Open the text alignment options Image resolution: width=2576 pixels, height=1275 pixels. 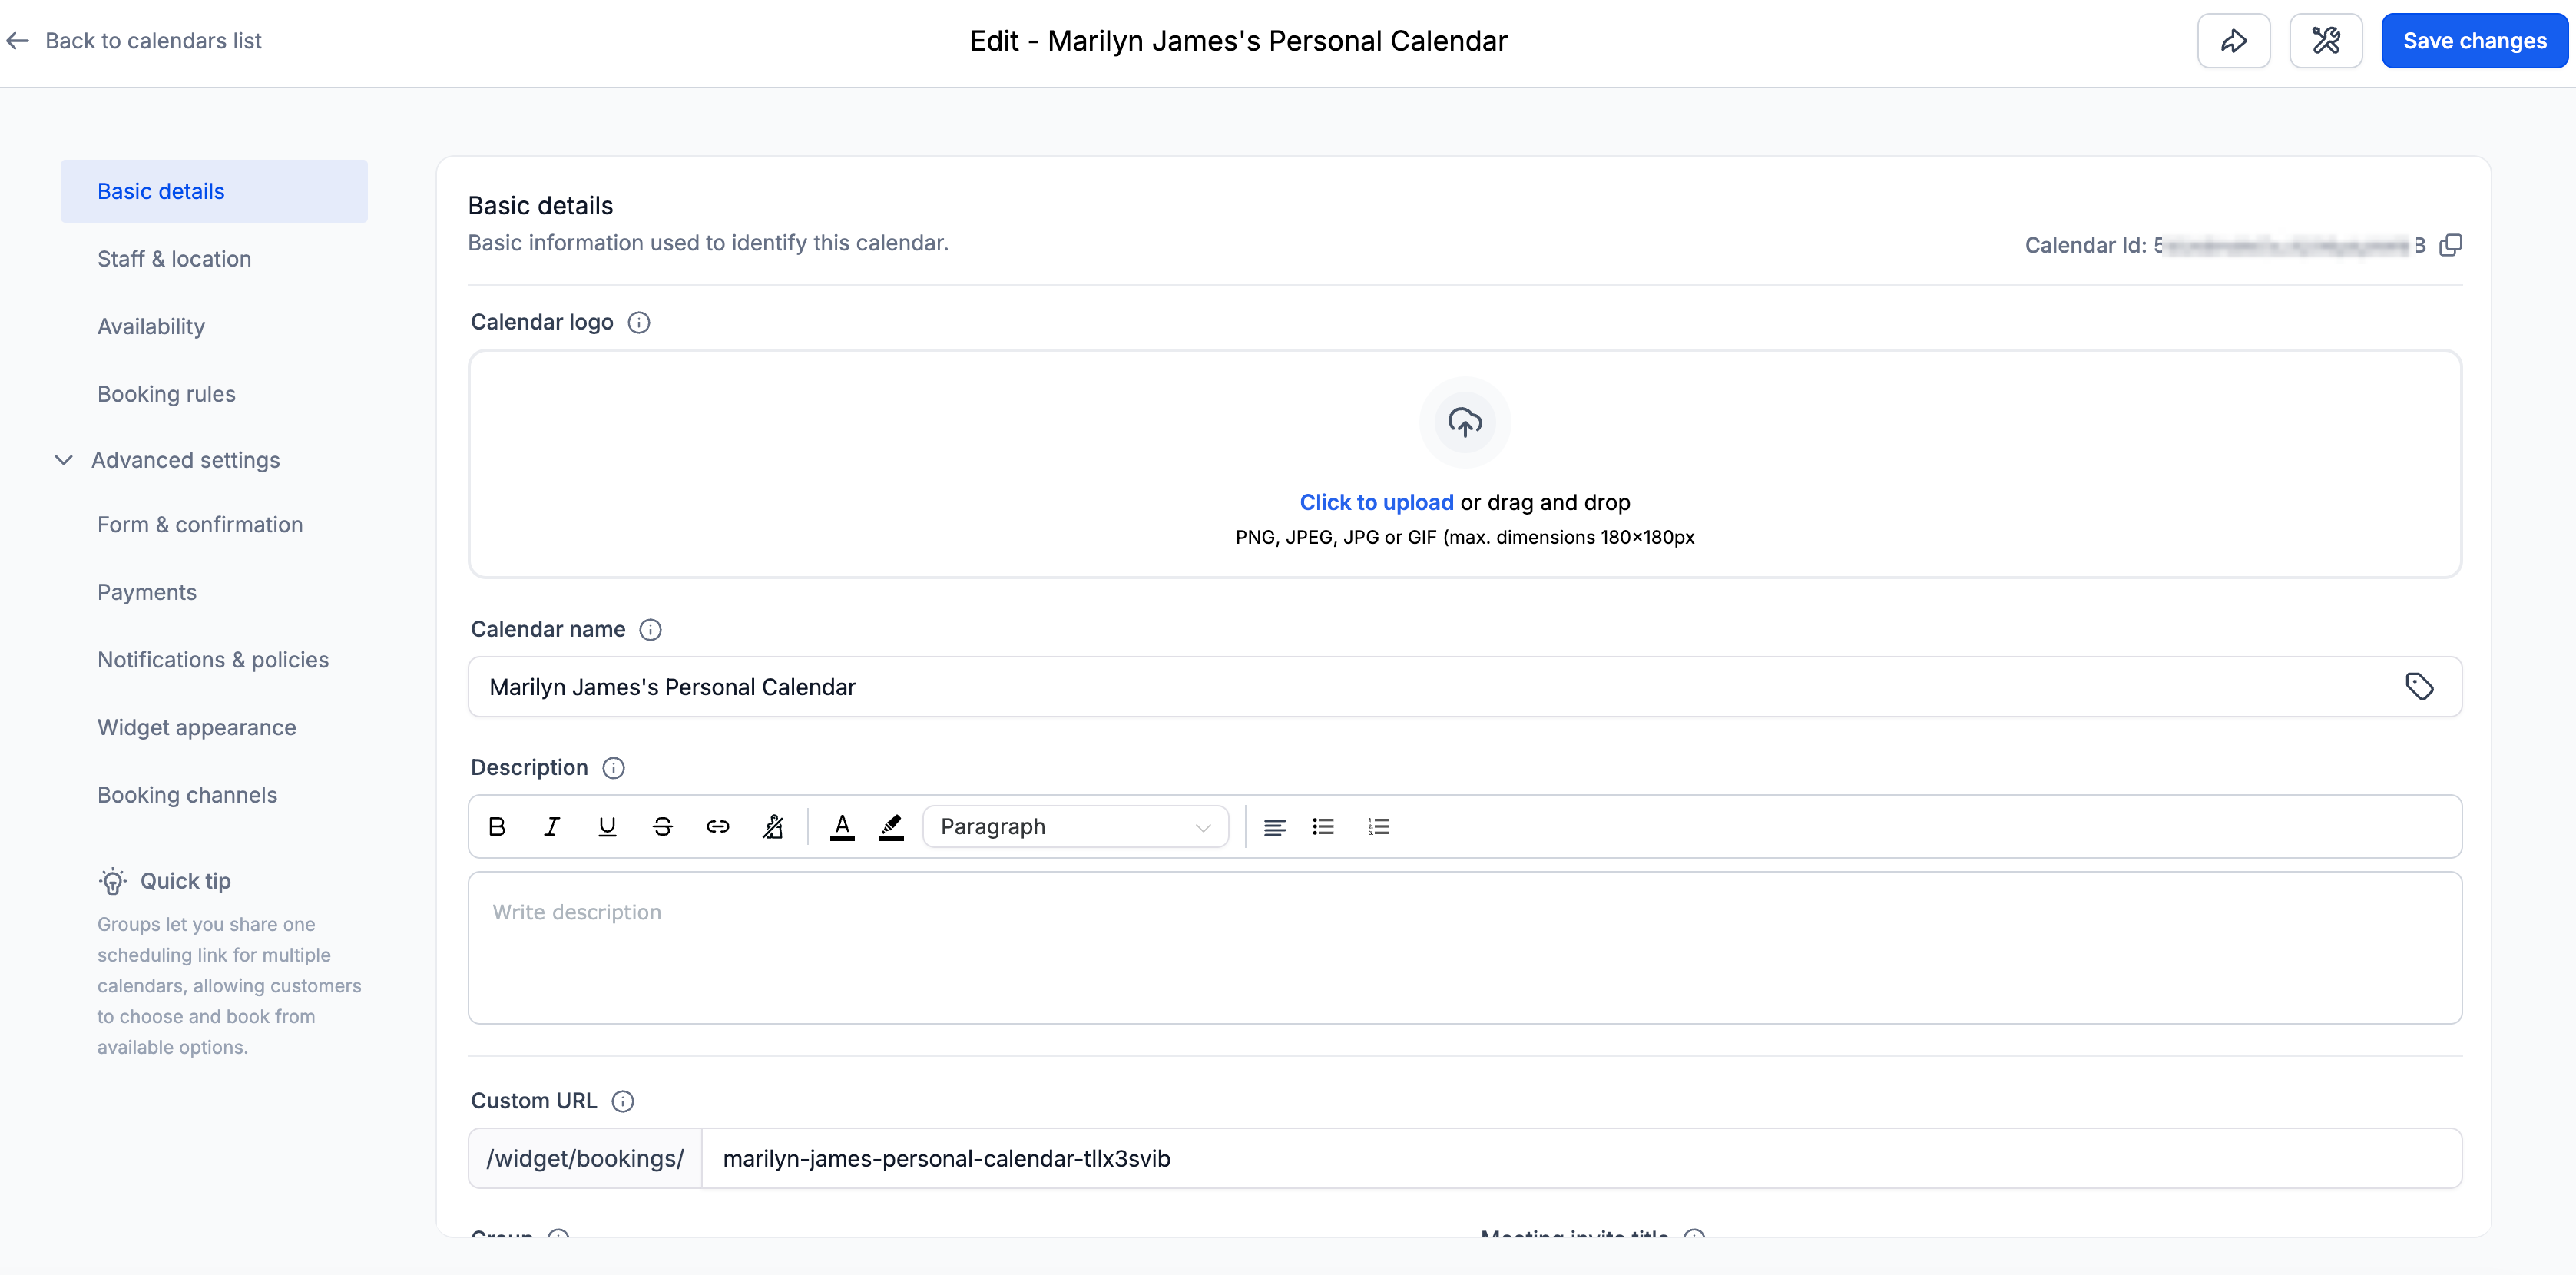(x=1274, y=827)
